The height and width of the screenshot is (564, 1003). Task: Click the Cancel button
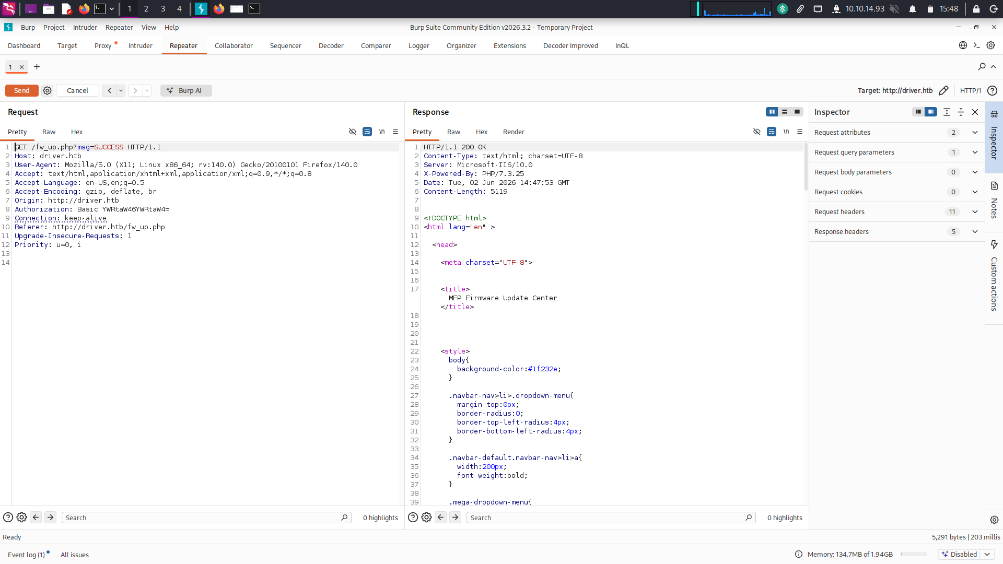click(77, 90)
